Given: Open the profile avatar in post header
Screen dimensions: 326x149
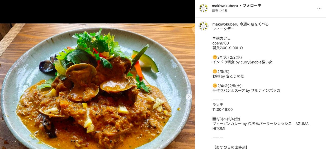Looking at the screenshot, I should (204, 8).
